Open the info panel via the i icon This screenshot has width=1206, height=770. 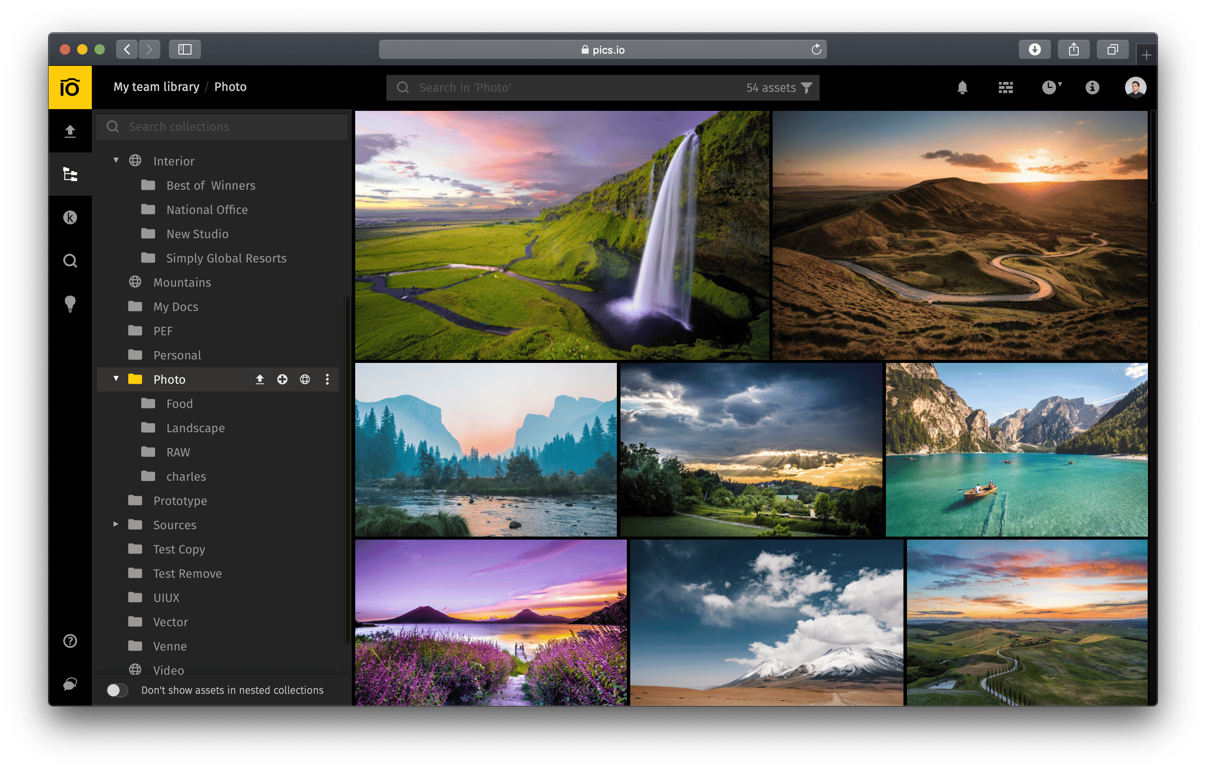(1093, 87)
